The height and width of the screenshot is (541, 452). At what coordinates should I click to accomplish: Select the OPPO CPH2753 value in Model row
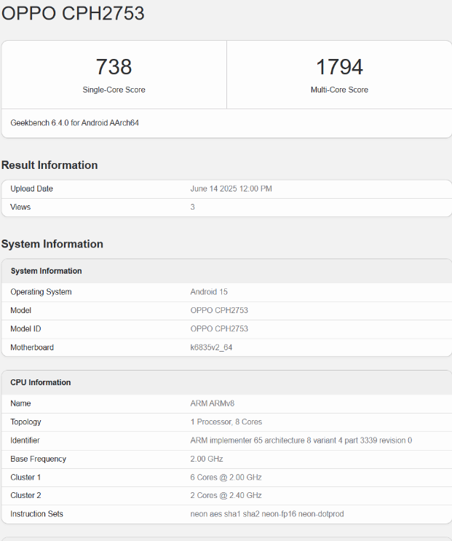219,310
